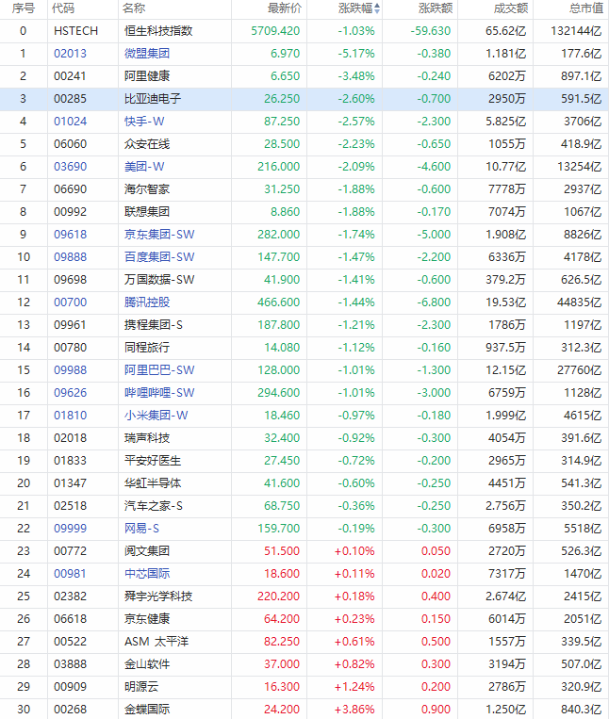Open stock code 09626 link

click(x=70, y=393)
